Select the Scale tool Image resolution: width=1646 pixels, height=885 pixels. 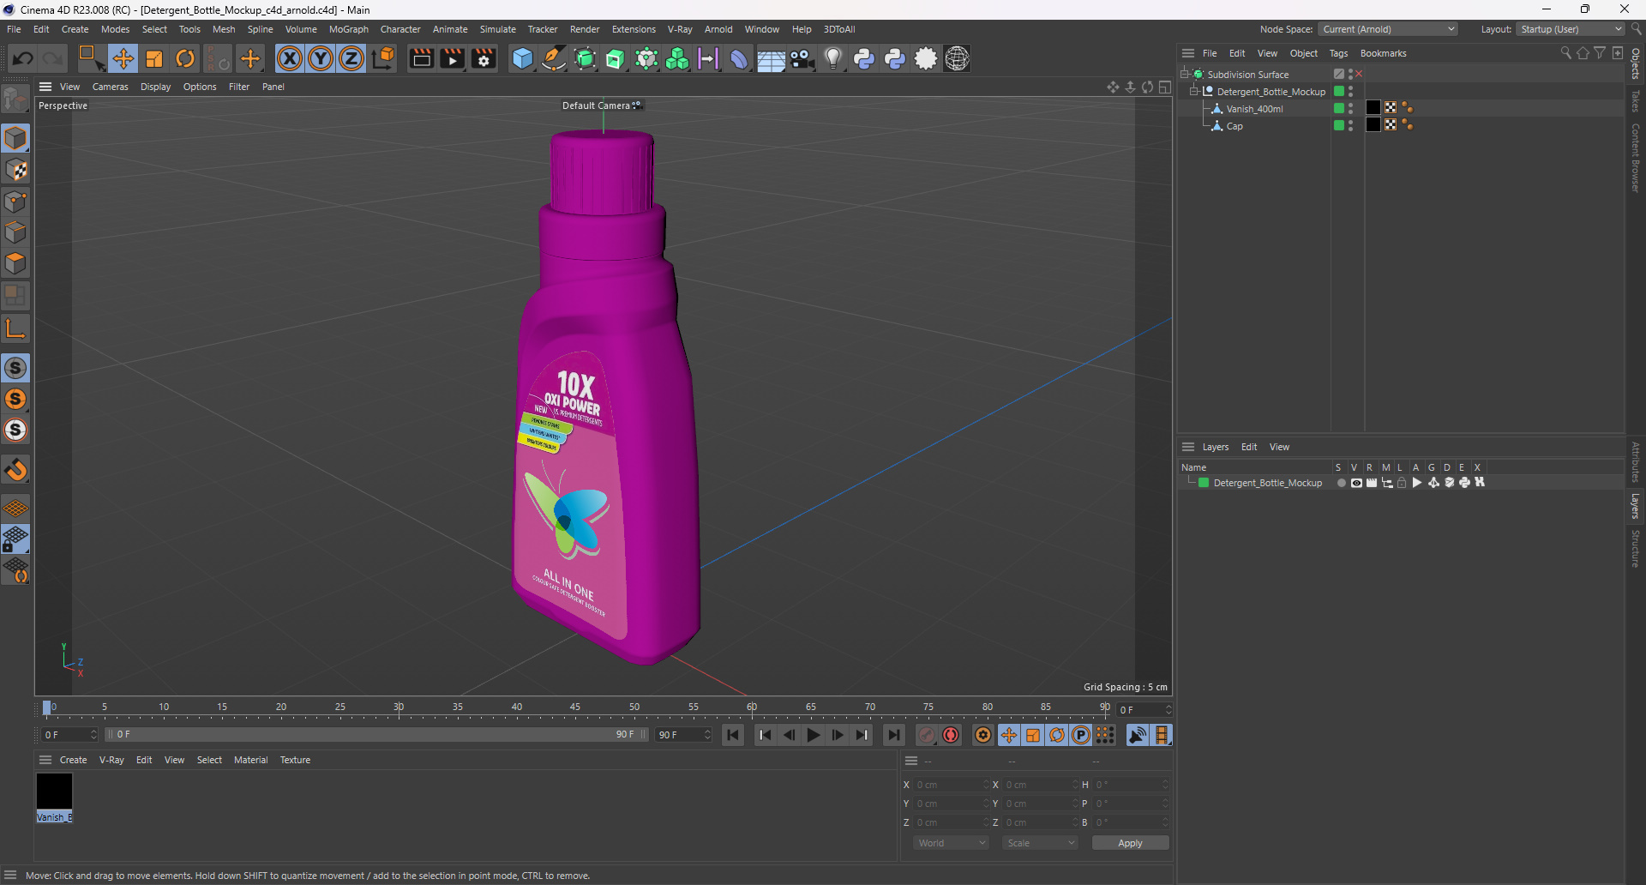click(x=154, y=58)
